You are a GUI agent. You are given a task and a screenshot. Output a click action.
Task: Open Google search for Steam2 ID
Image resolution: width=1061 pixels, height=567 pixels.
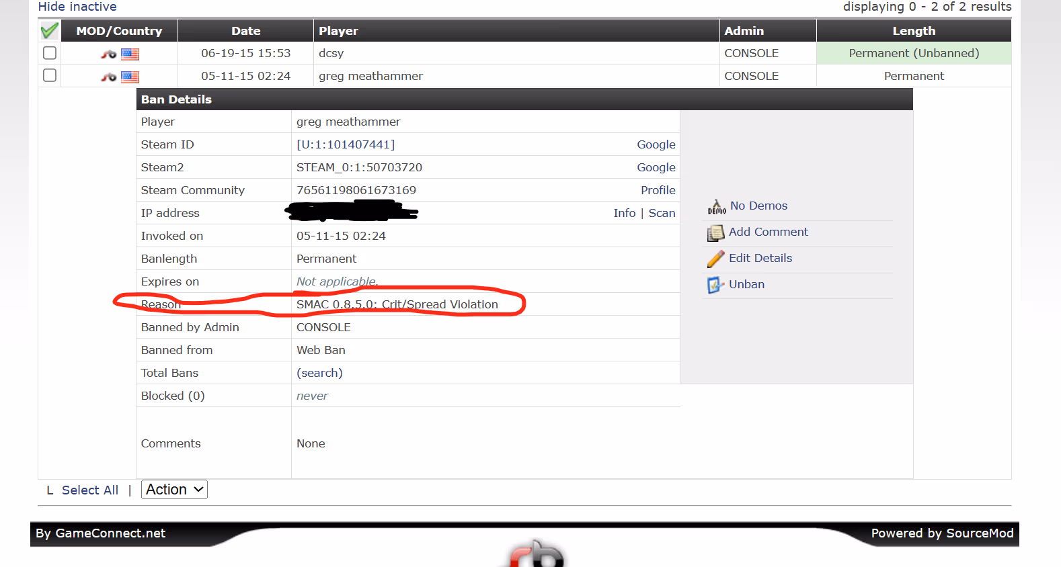coord(656,167)
